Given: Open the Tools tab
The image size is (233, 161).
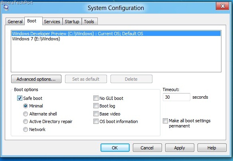Looking at the screenshot, I should (x=90, y=22).
